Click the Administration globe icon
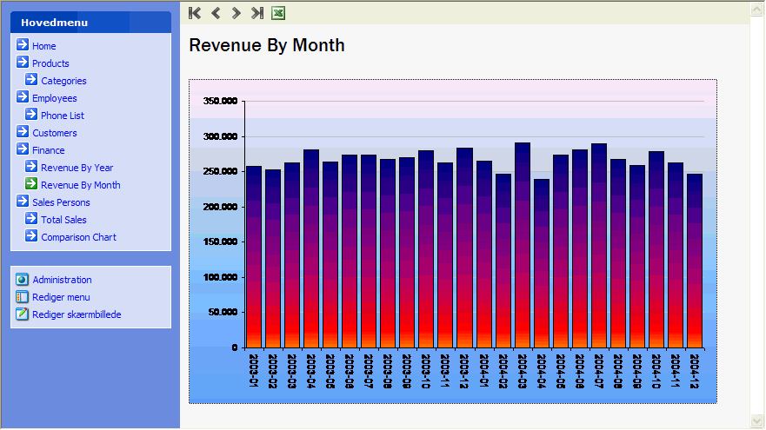 click(22, 279)
